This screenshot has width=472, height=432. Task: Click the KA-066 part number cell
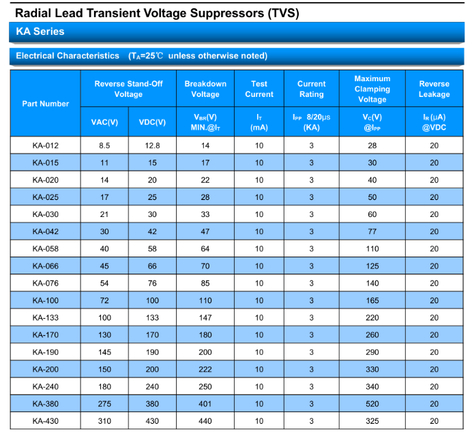[46, 265]
